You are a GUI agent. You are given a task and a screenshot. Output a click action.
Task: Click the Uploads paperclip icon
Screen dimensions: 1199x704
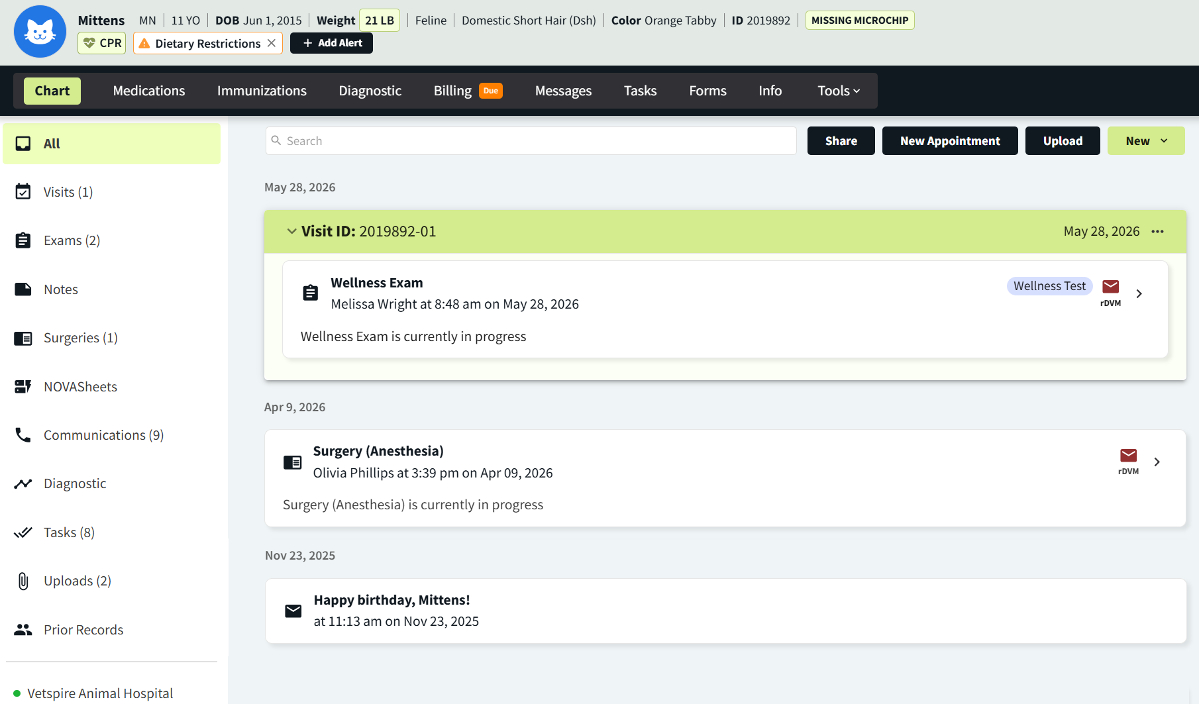tap(23, 581)
